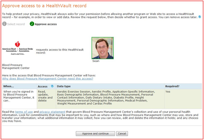Click the 'Select record' step label
The image size is (204, 140).
coord(16,24)
